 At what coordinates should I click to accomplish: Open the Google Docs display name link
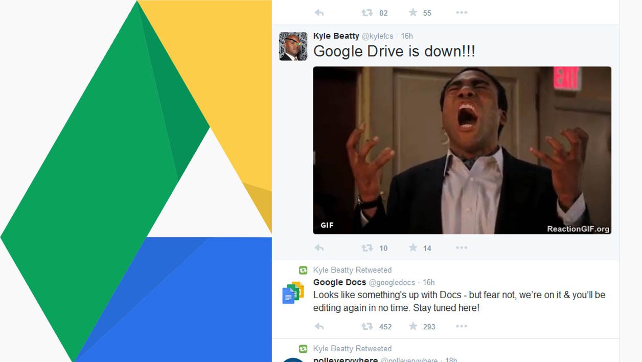[340, 282]
